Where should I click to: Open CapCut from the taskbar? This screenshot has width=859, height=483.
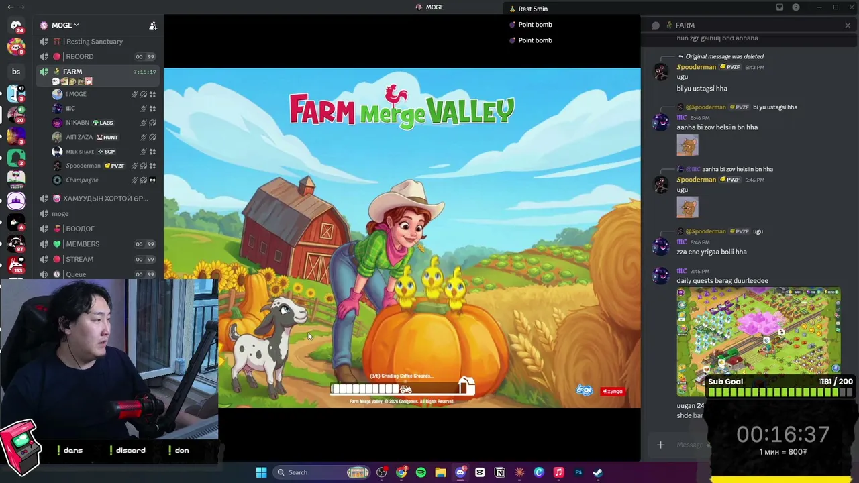480,472
